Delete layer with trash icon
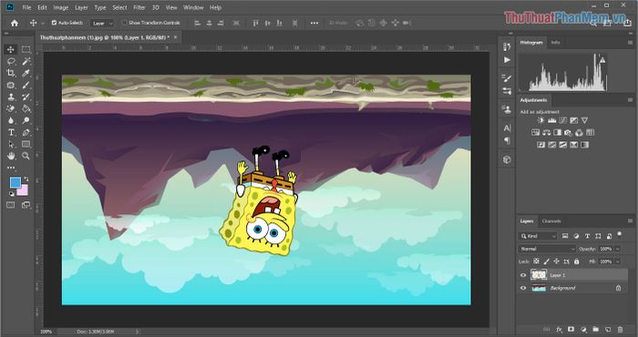Screen dimensions: 638x337 coord(620,330)
